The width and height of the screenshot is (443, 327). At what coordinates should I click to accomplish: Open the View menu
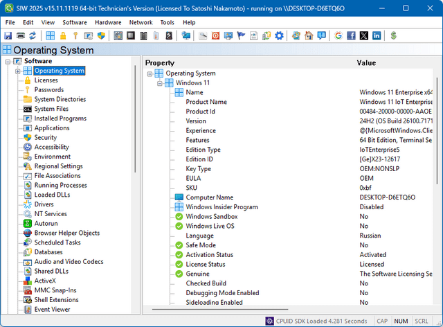click(48, 22)
